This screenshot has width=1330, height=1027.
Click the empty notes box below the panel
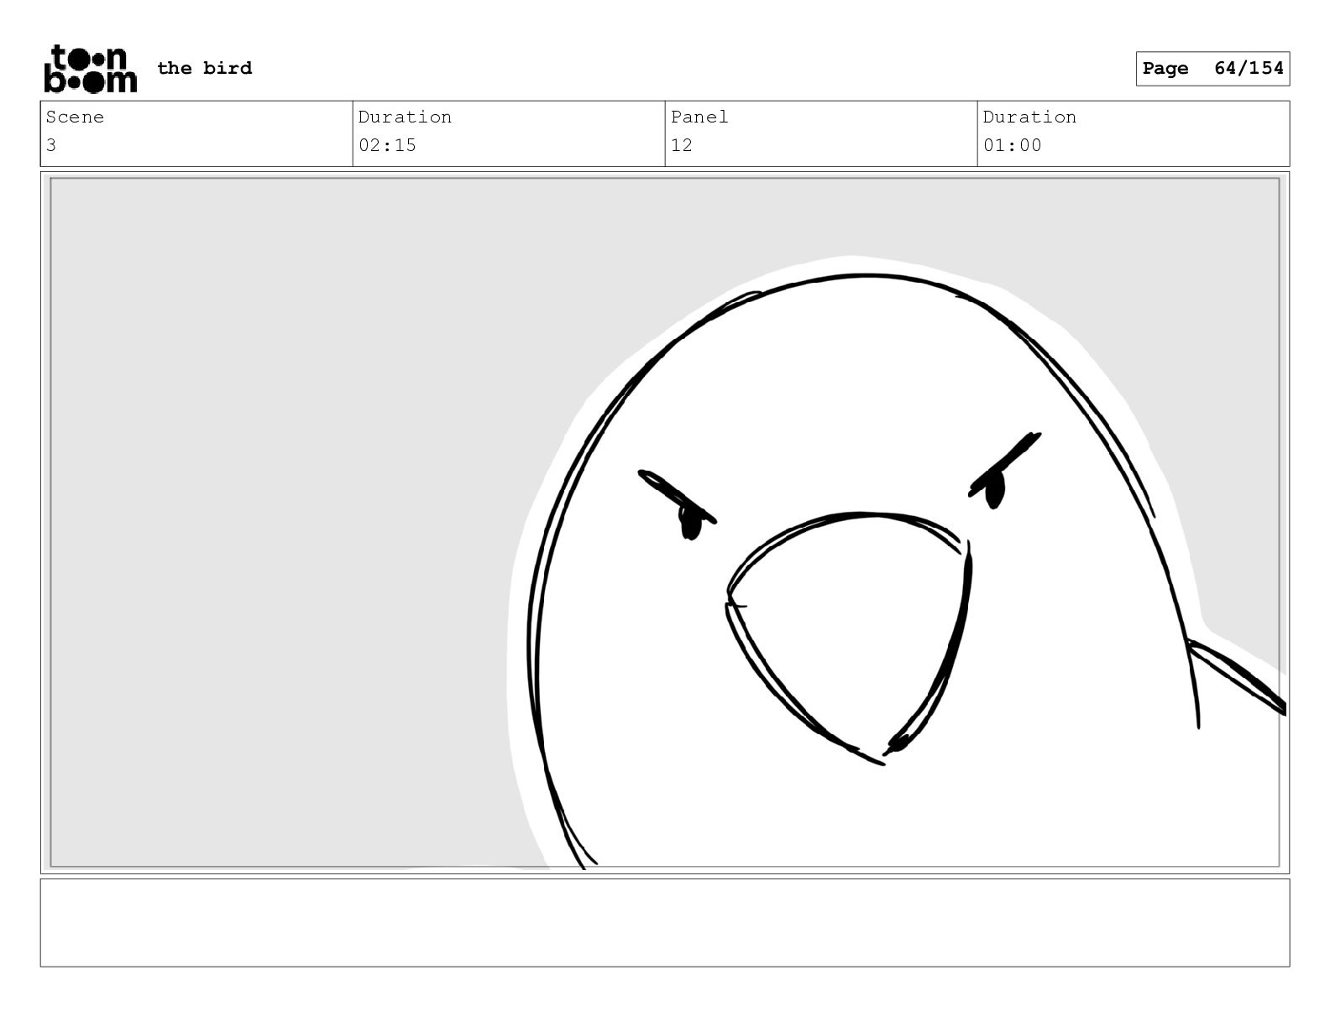coord(665,923)
